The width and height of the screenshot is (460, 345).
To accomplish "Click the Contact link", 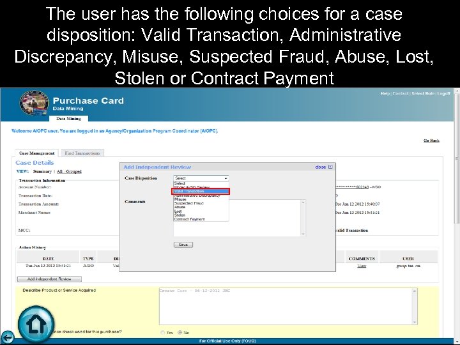I will pos(401,93).
